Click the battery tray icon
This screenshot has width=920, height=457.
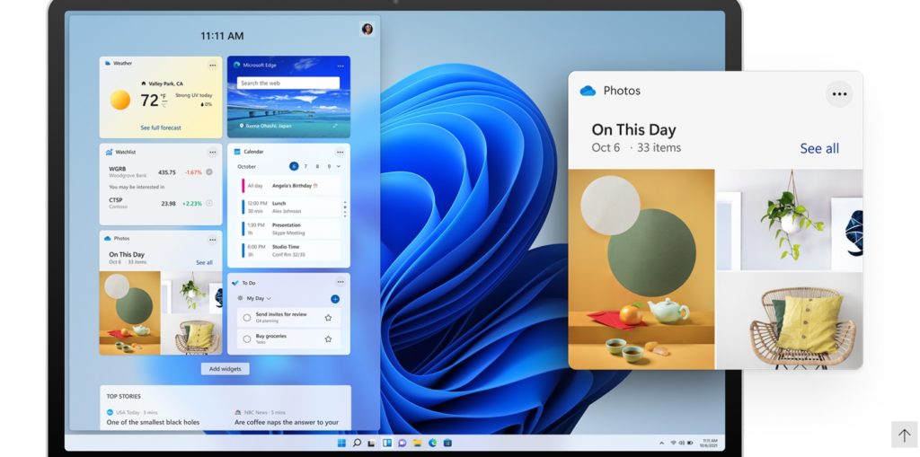tap(691, 443)
